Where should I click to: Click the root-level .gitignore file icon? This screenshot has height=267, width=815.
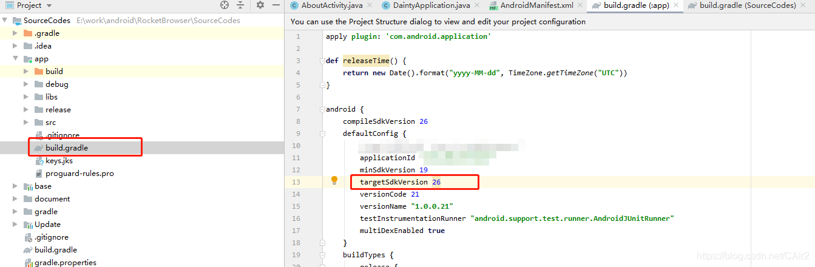point(29,237)
